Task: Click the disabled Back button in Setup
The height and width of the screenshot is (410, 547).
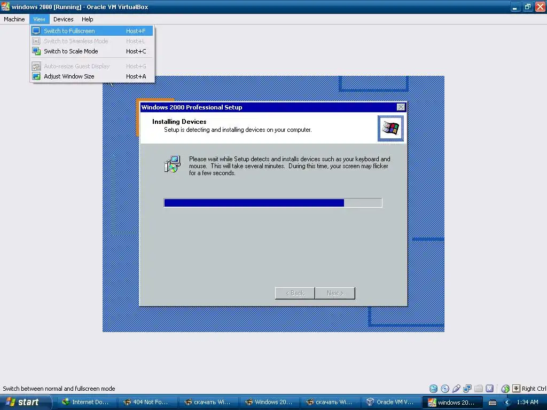Action: 295,293
